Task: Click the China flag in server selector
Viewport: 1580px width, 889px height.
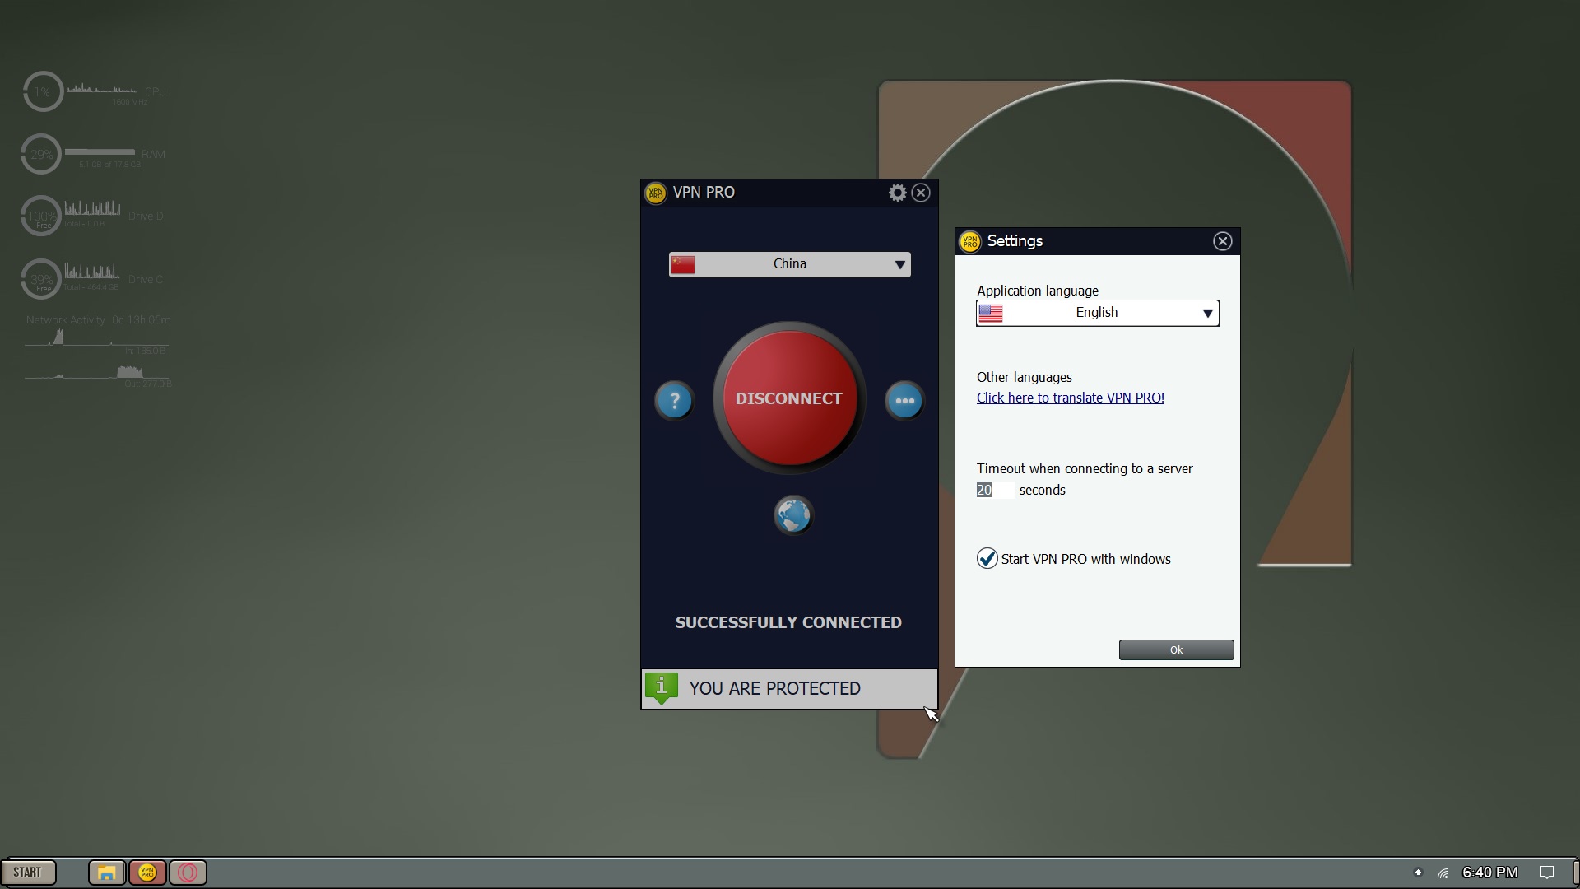Action: pyautogui.click(x=683, y=264)
